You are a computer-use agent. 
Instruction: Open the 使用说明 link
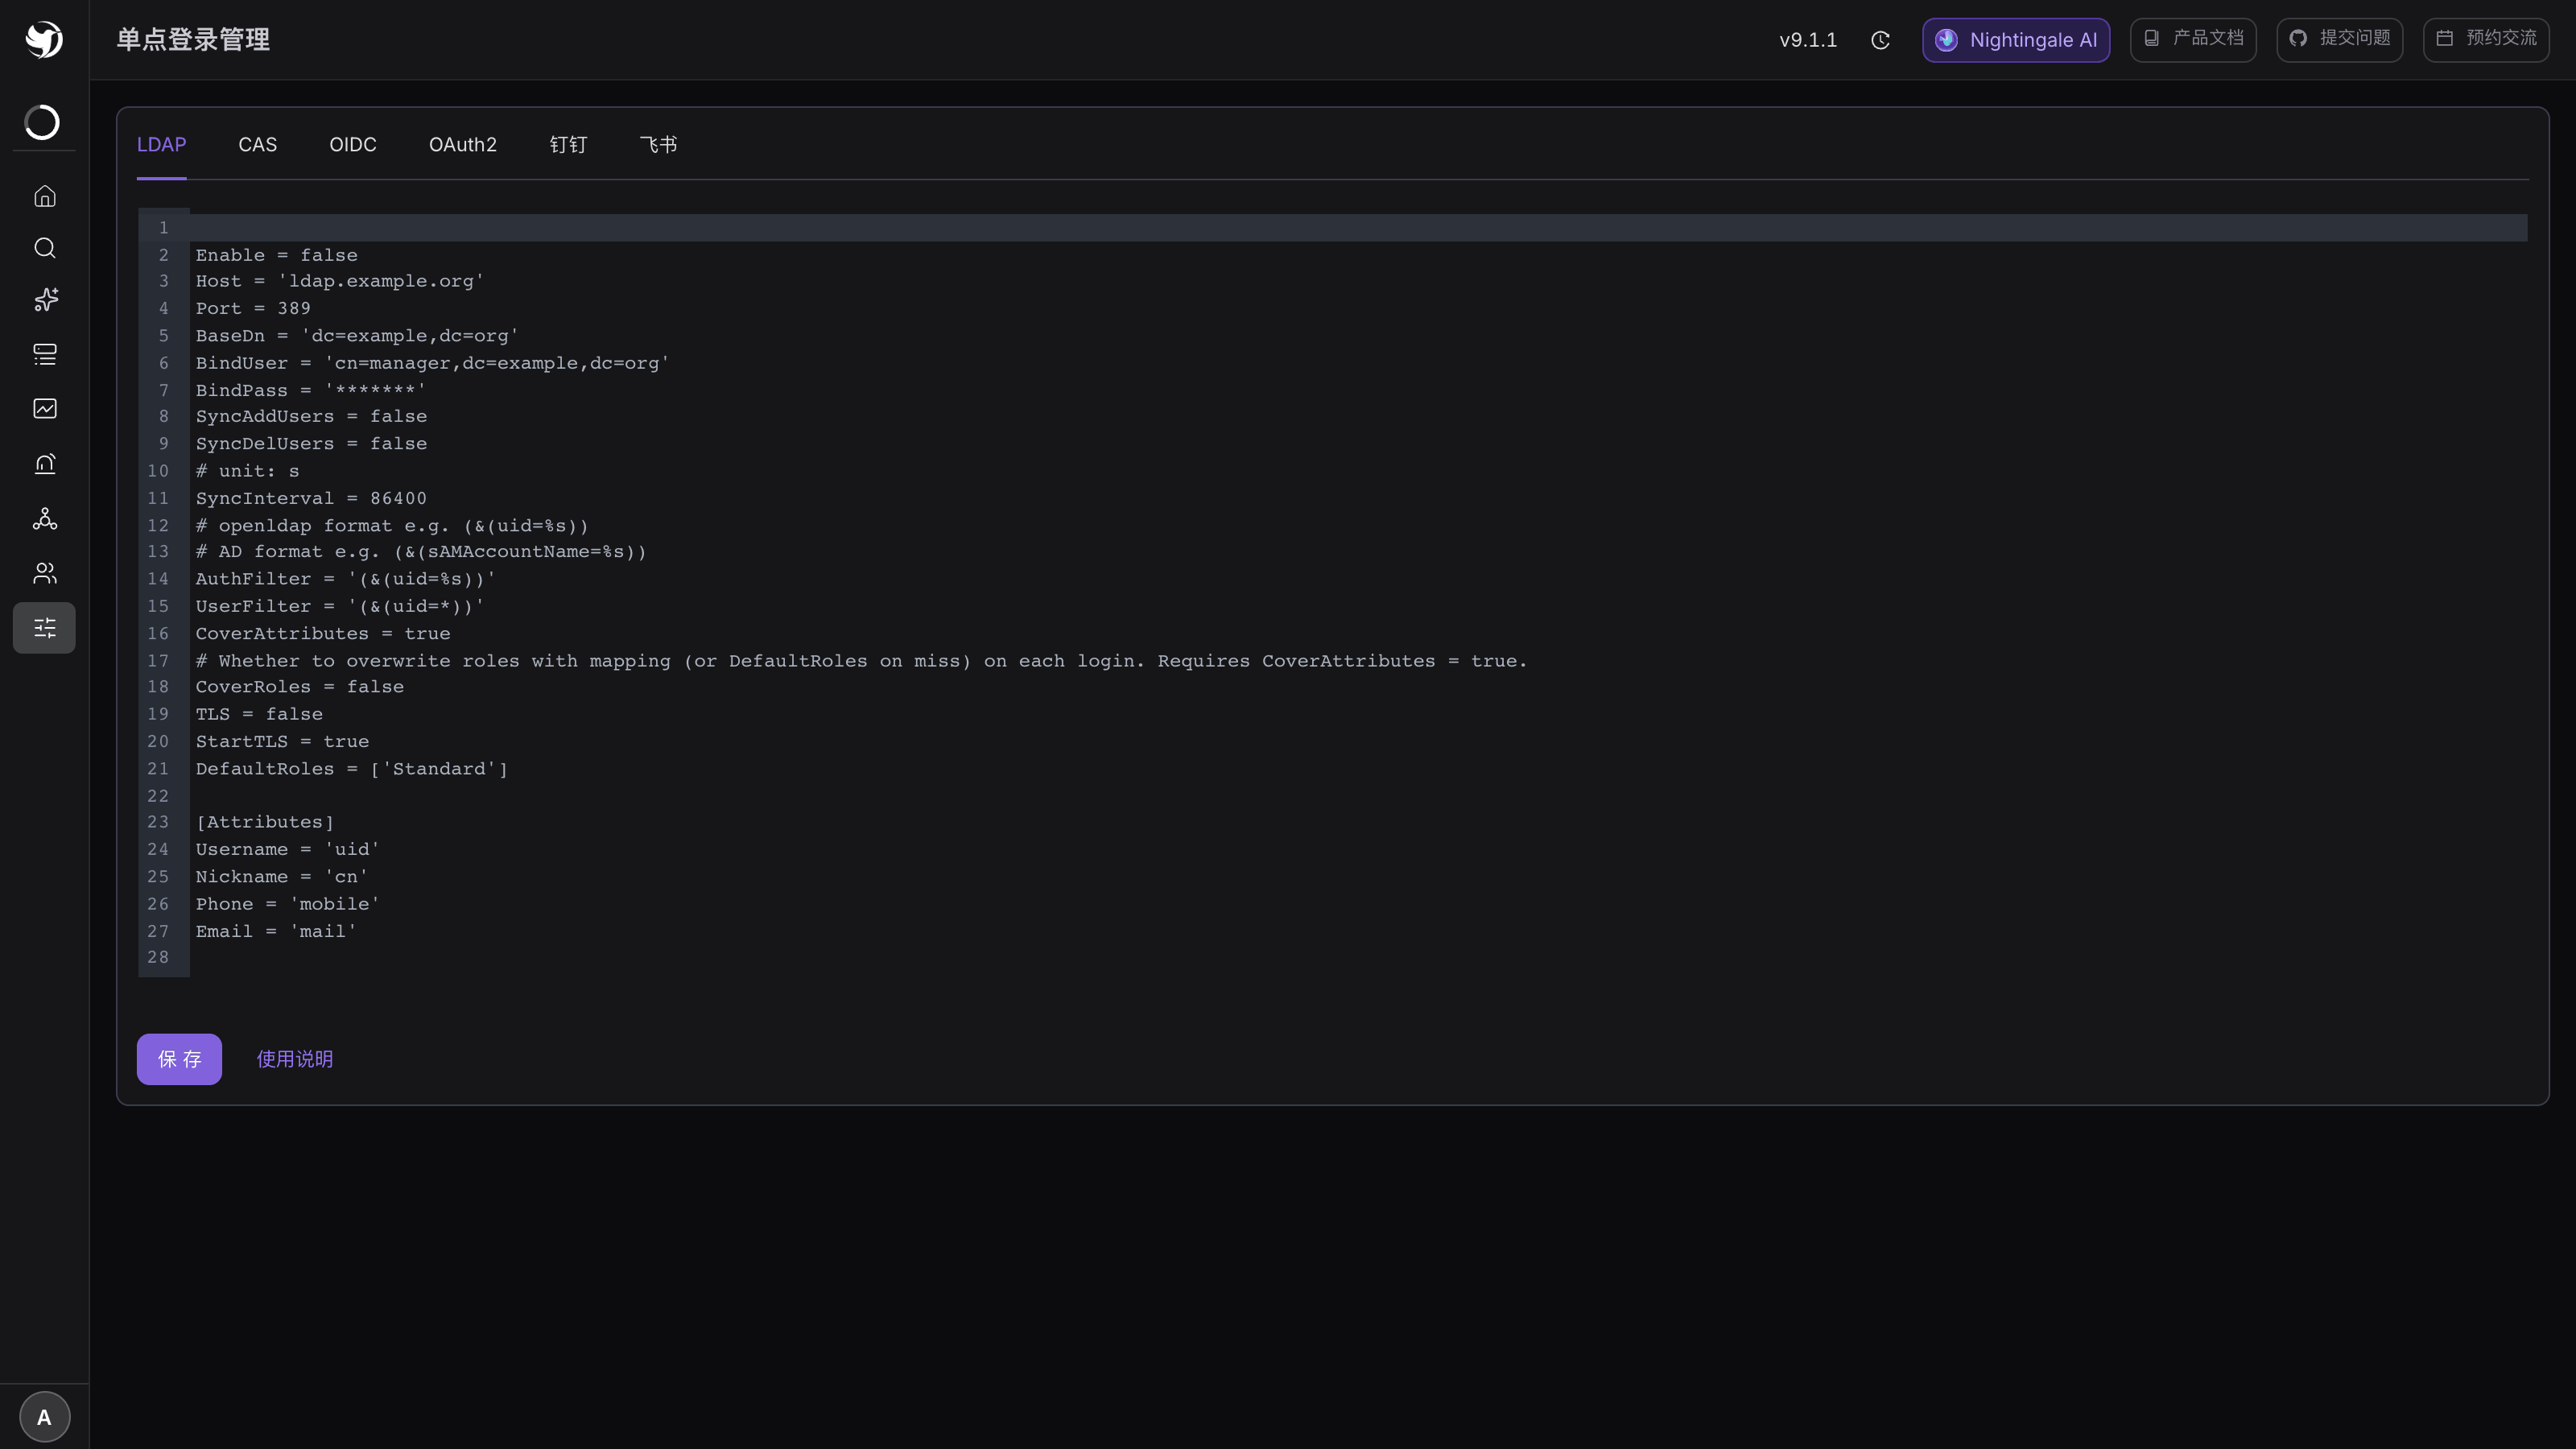coord(295,1059)
